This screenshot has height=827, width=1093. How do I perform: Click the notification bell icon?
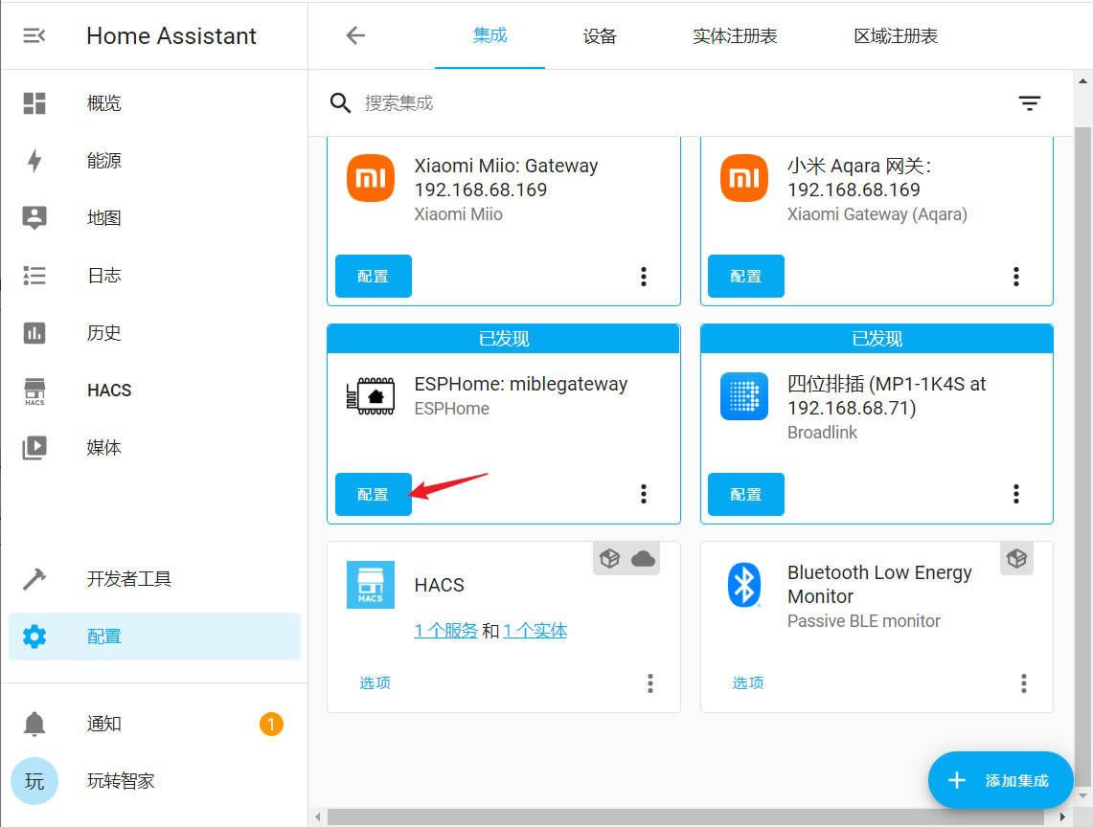[34, 724]
